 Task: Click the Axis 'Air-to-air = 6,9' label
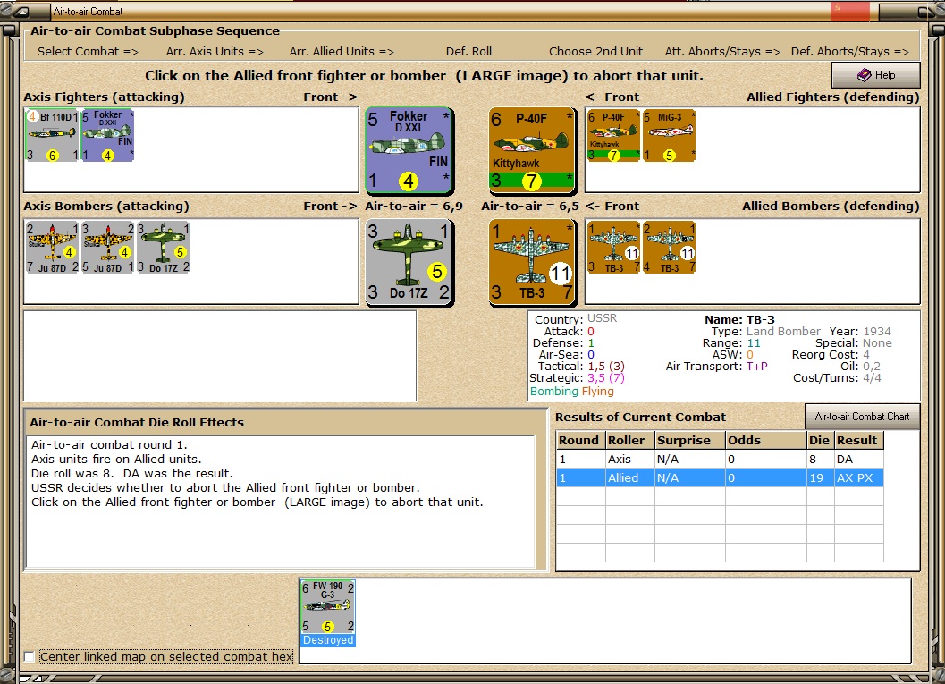pos(414,207)
